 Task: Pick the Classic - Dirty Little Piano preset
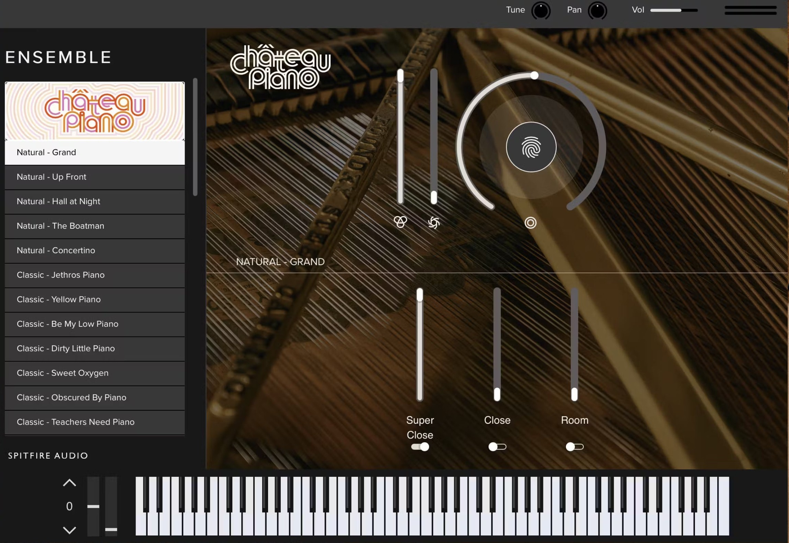pyautogui.click(x=95, y=349)
